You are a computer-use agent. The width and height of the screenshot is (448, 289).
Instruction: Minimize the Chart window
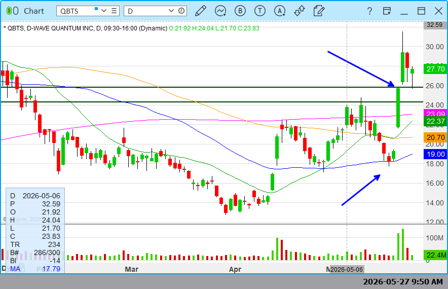[404, 14]
